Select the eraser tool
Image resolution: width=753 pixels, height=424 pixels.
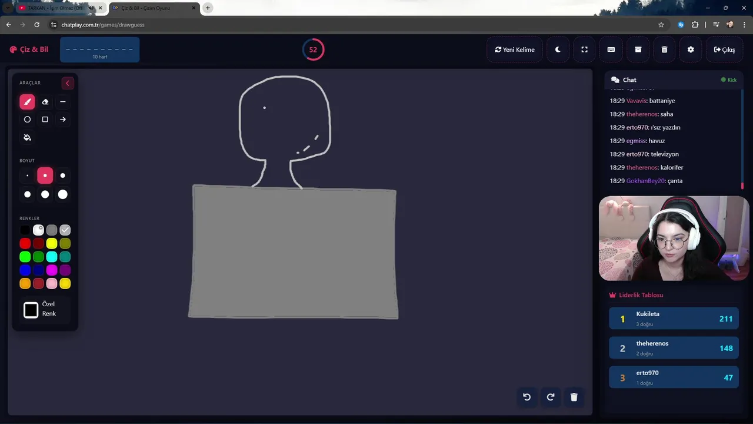pyautogui.click(x=45, y=102)
